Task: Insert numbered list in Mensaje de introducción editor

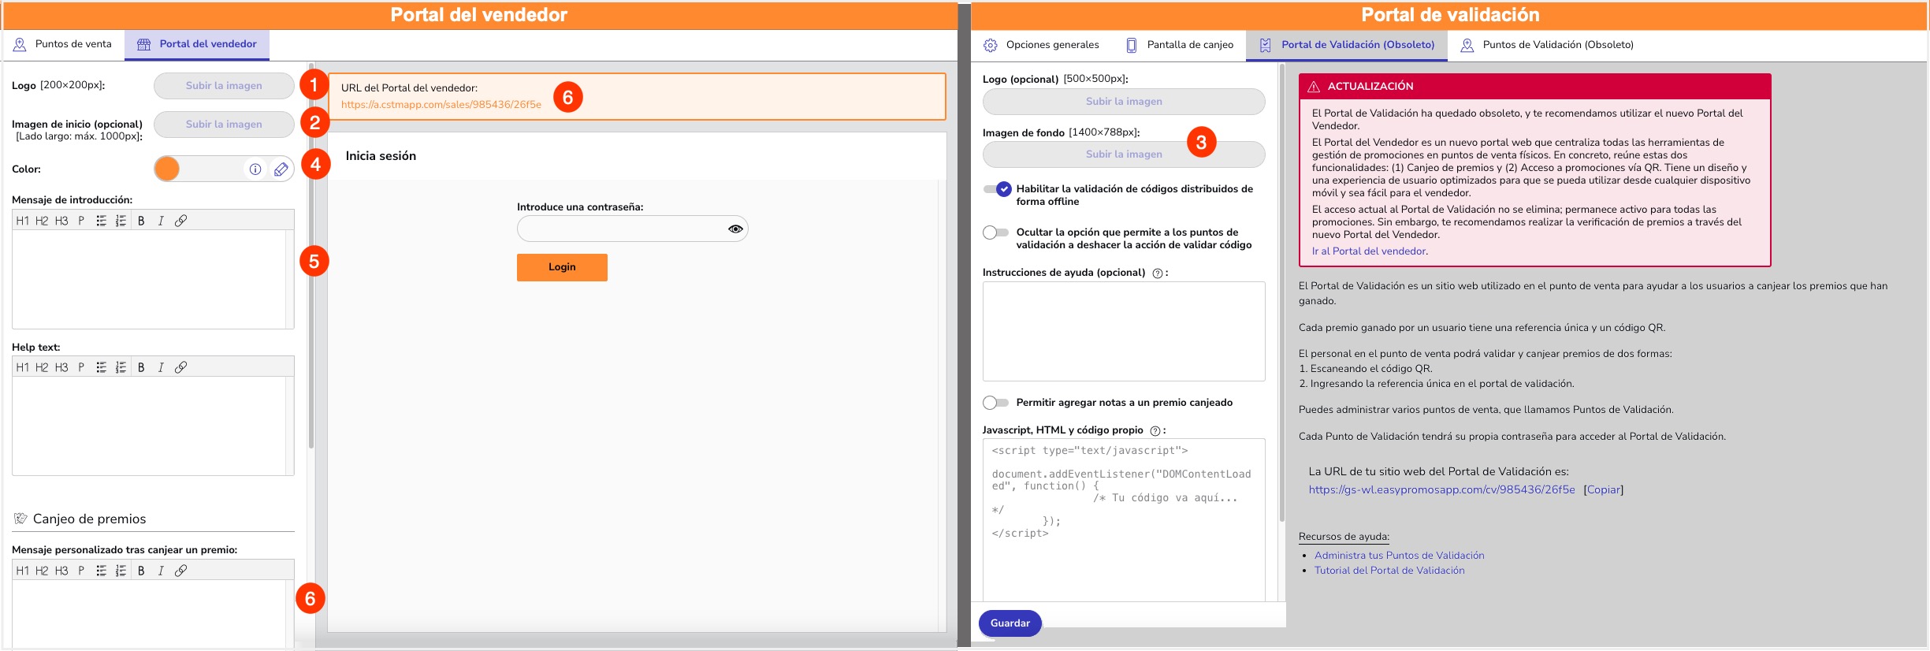Action: 121,221
